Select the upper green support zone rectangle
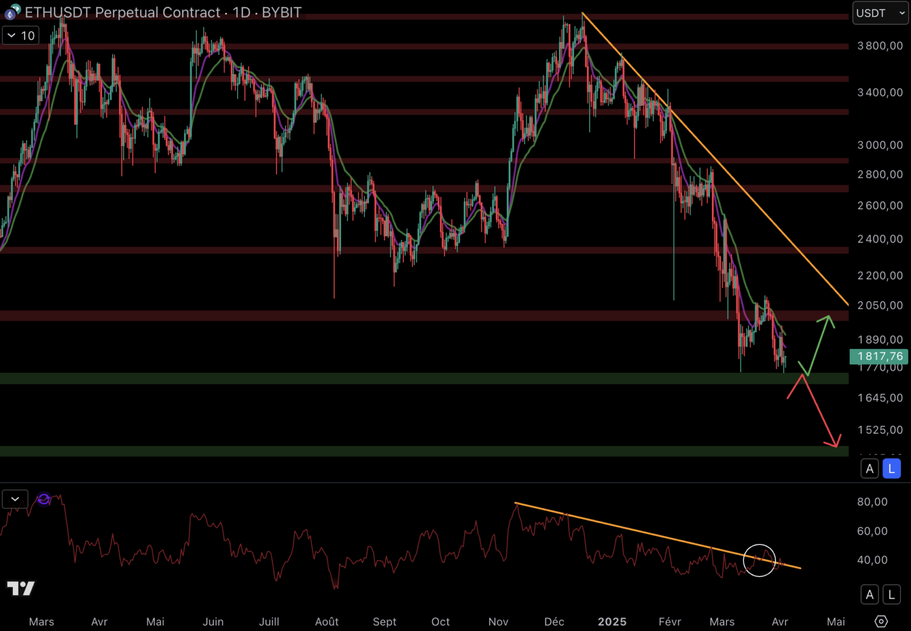 pyautogui.click(x=409, y=379)
